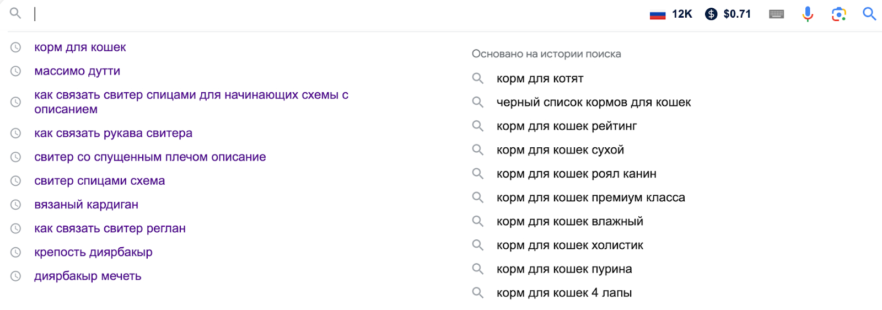The width and height of the screenshot is (882, 310).
Task: Choose suggestion корм для кошек рейтинг
Action: [x=566, y=126]
